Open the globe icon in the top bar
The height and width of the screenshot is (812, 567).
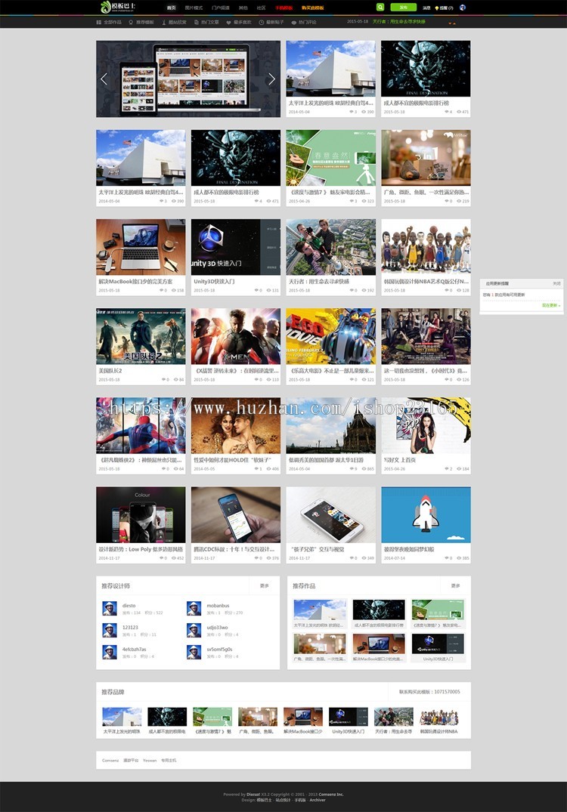point(463,8)
